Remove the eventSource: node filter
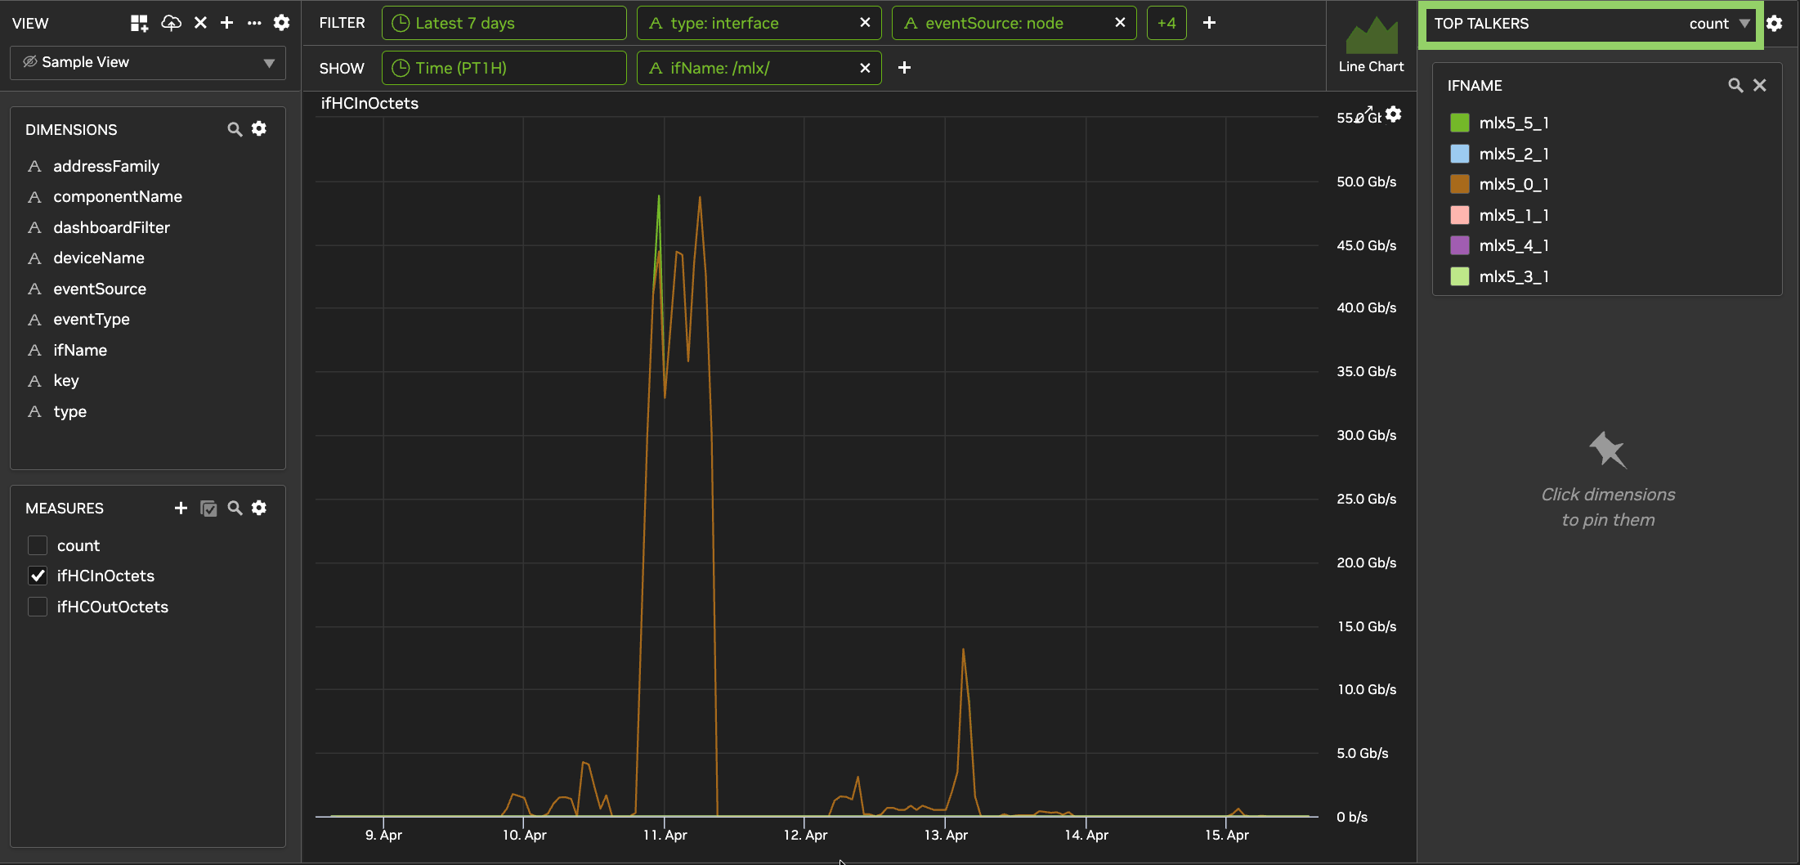 tap(1120, 23)
